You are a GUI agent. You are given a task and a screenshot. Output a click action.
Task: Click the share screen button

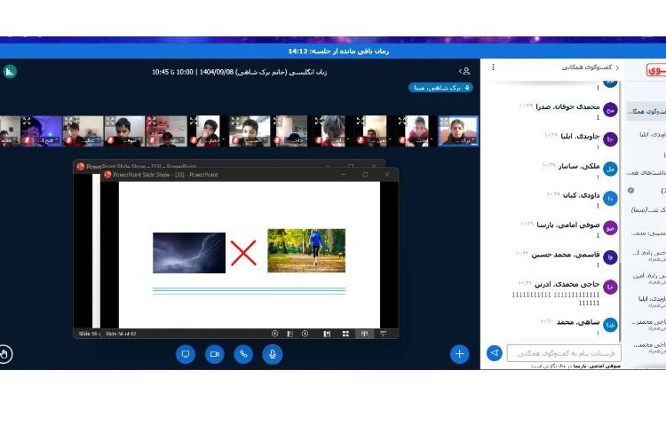[x=186, y=354]
